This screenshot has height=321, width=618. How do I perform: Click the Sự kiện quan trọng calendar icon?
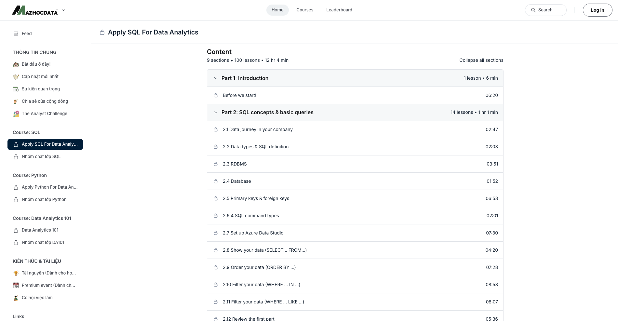(16, 89)
